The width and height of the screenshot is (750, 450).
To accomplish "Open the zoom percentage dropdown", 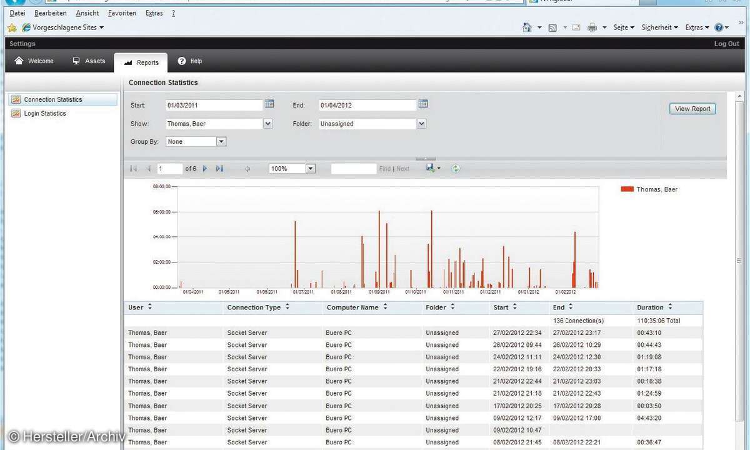I will pyautogui.click(x=311, y=169).
